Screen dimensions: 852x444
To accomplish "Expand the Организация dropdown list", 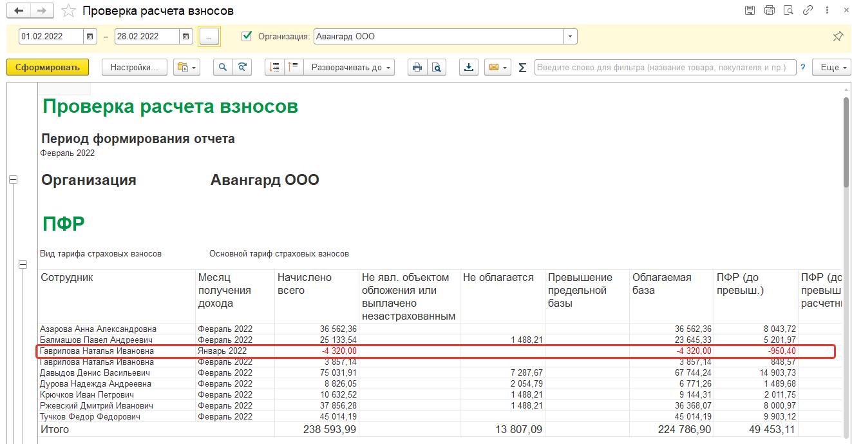I will pos(570,37).
